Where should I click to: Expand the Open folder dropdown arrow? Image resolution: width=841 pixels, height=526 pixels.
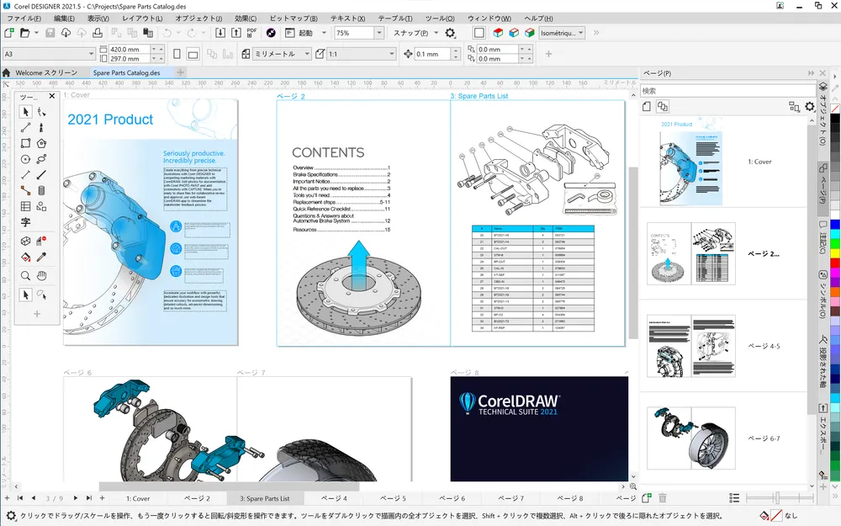click(x=36, y=33)
